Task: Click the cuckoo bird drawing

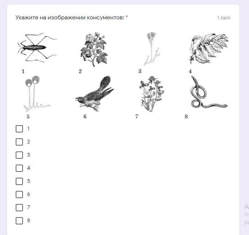Action: (94, 94)
